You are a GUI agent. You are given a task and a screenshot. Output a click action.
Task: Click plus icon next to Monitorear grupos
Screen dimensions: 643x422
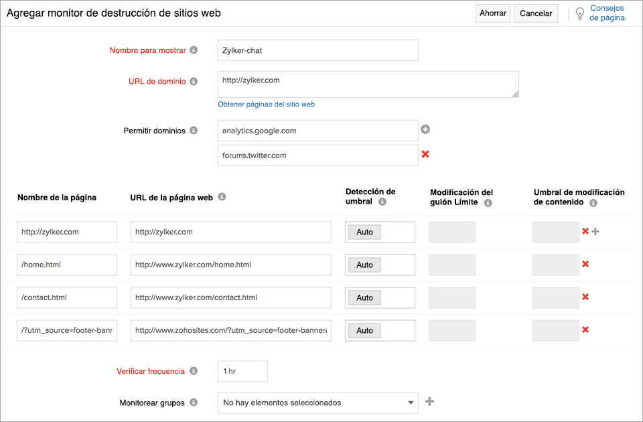pos(430,402)
